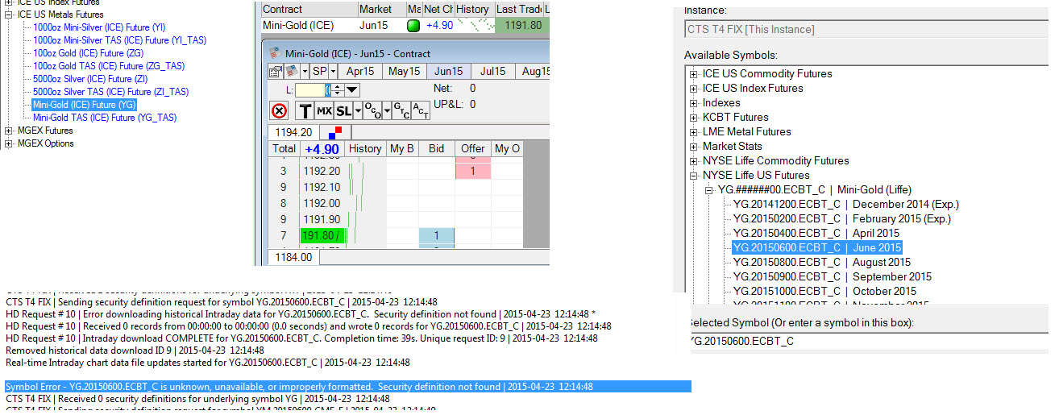Click the ACT activation button

click(x=421, y=110)
